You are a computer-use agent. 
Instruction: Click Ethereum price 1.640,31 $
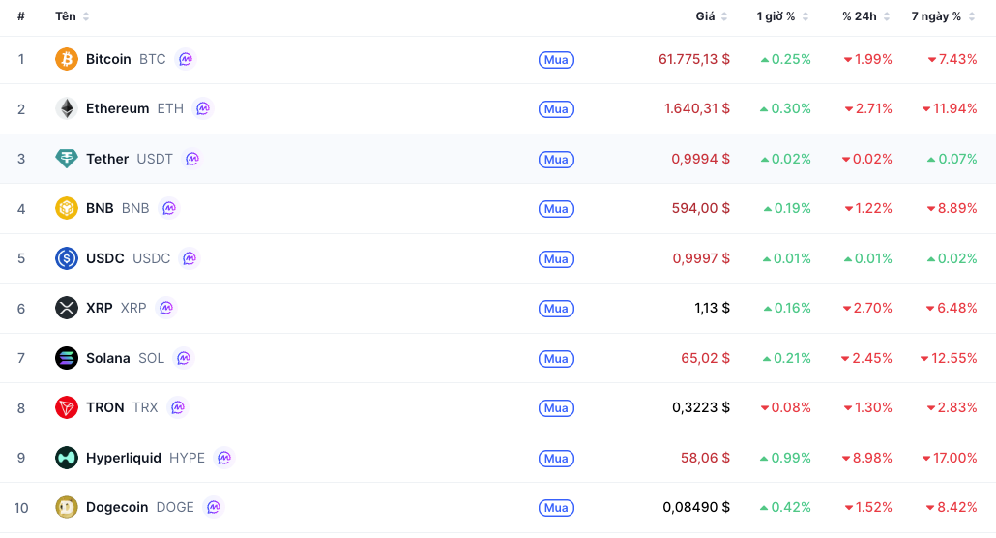[697, 108]
